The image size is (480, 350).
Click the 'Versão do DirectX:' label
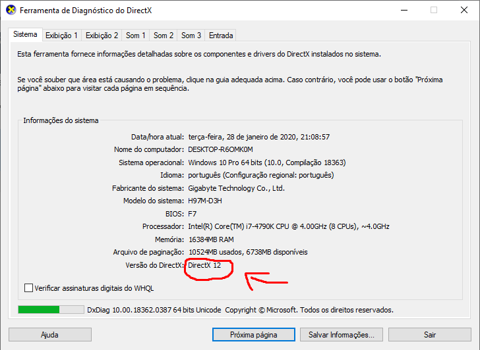154,265
